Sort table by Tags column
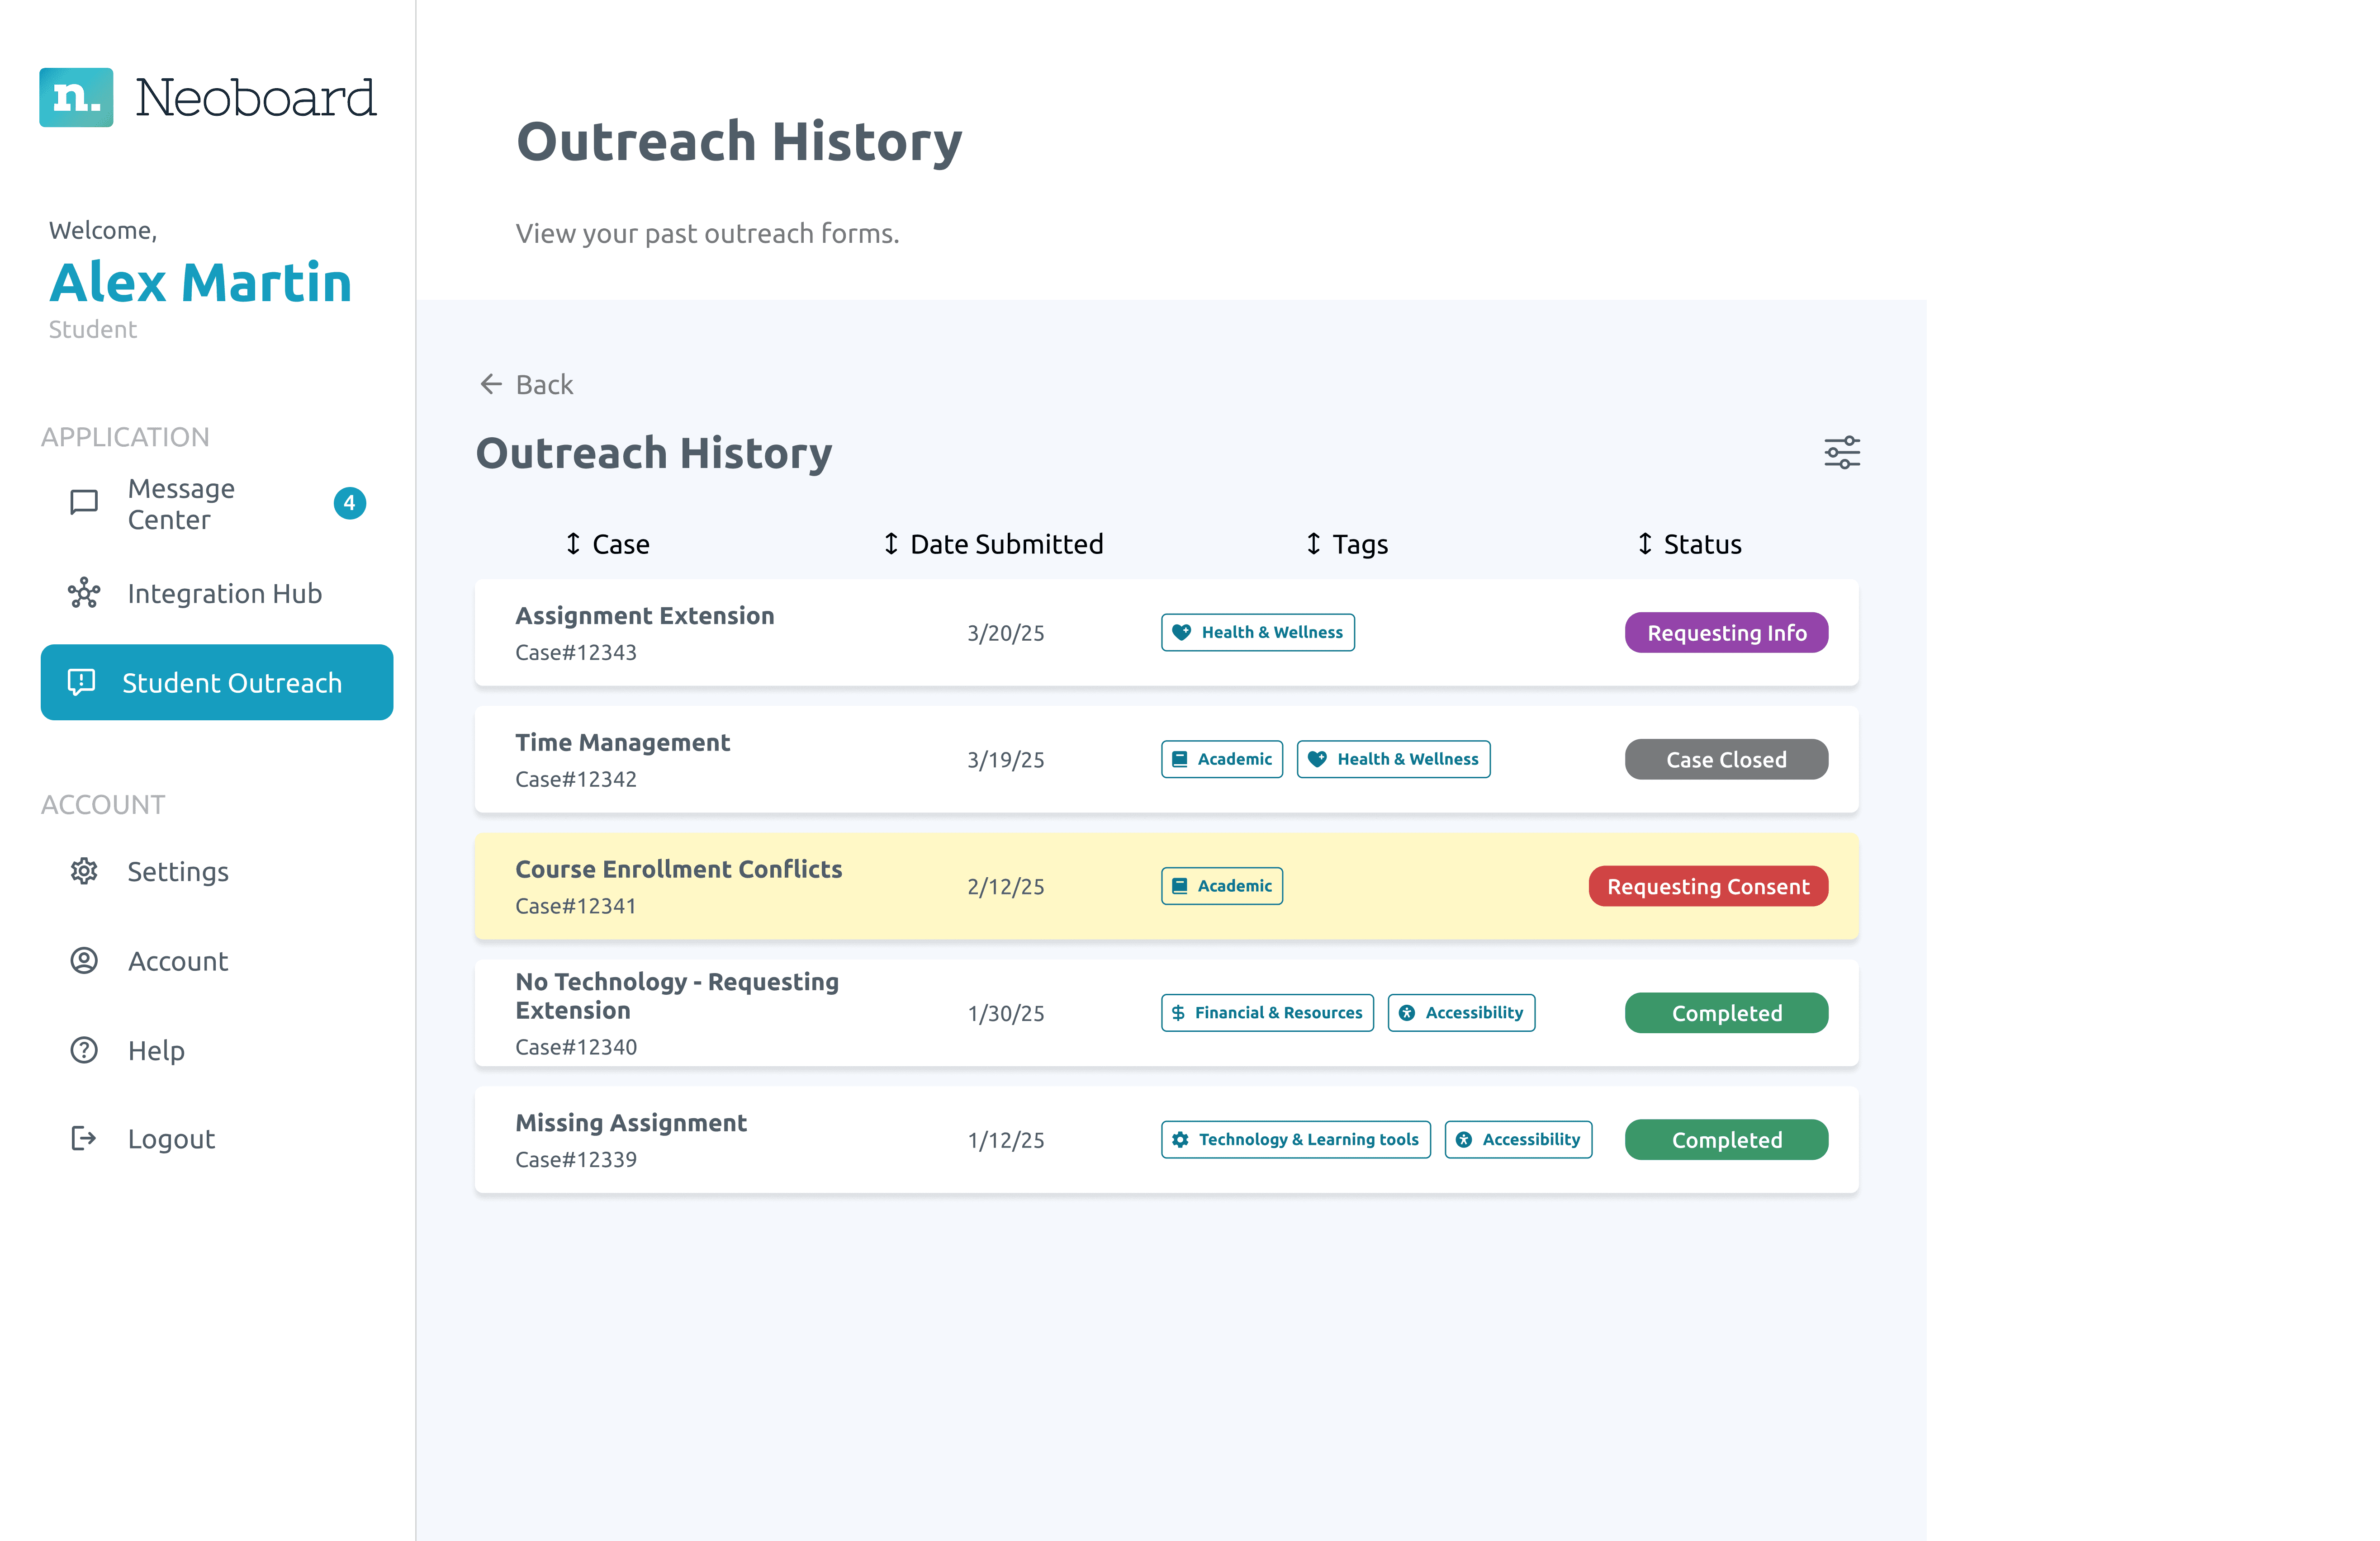This screenshot has height=1541, width=2380. click(x=1346, y=544)
